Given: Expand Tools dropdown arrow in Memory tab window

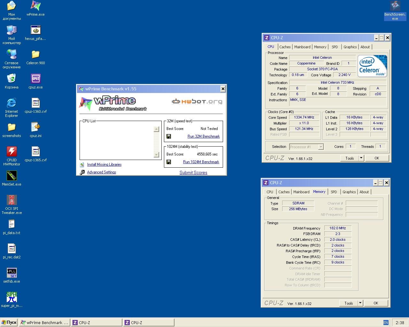Looking at the screenshot, I should [360, 303].
